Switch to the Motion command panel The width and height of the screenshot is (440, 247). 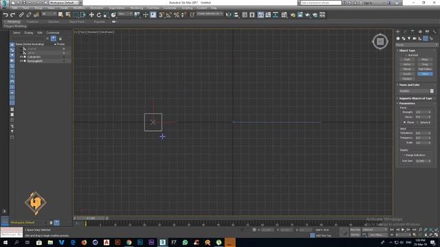tap(420, 32)
